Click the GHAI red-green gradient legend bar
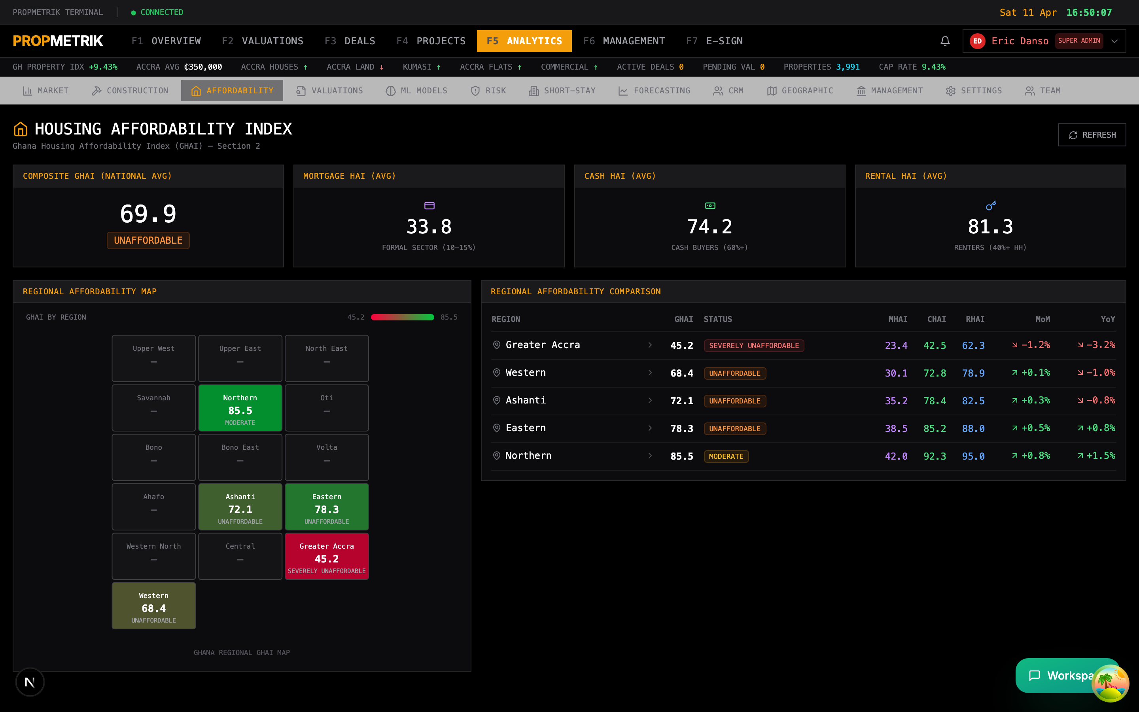Image resolution: width=1139 pixels, height=712 pixels. pos(402,317)
